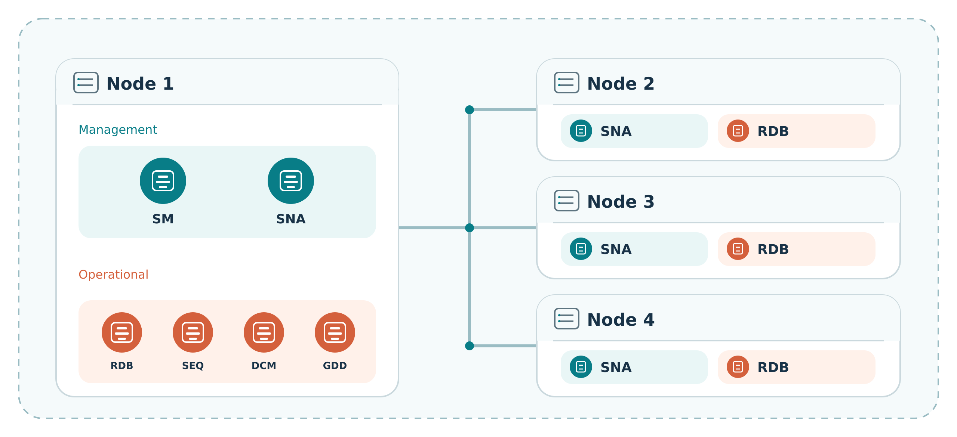Click the Node 2 server icon
The height and width of the screenshot is (437, 957).
[567, 83]
